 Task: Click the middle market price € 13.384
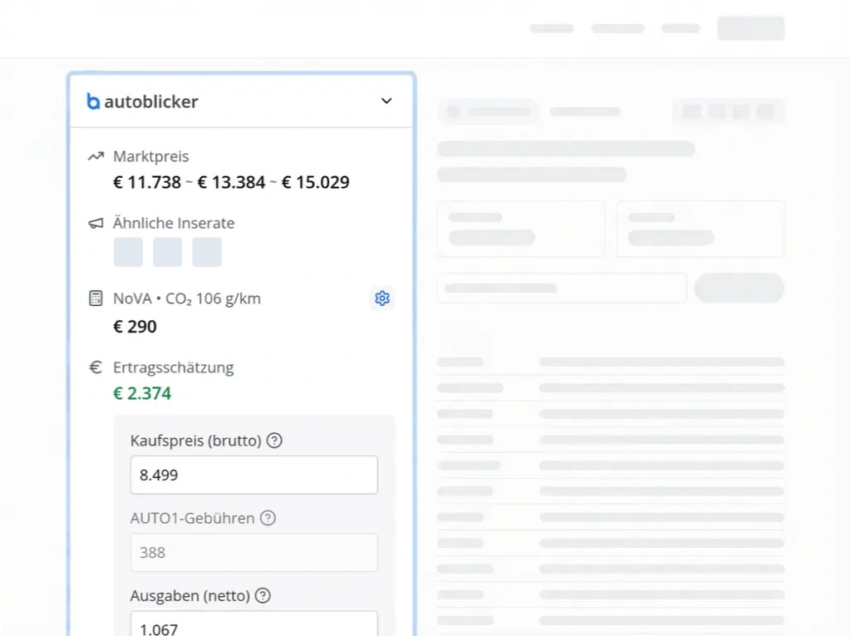tap(231, 182)
